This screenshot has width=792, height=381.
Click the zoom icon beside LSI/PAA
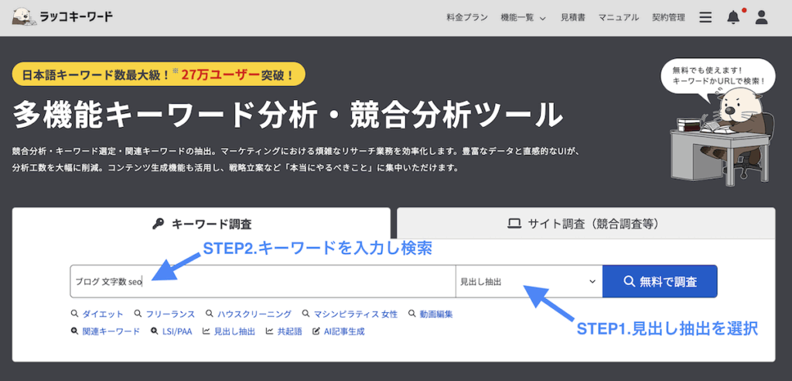(x=155, y=332)
